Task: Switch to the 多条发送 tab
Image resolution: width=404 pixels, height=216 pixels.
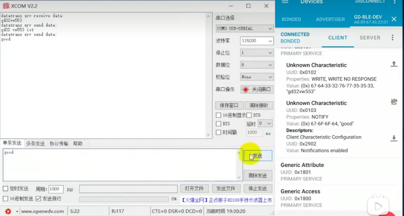Action: click(x=35, y=144)
